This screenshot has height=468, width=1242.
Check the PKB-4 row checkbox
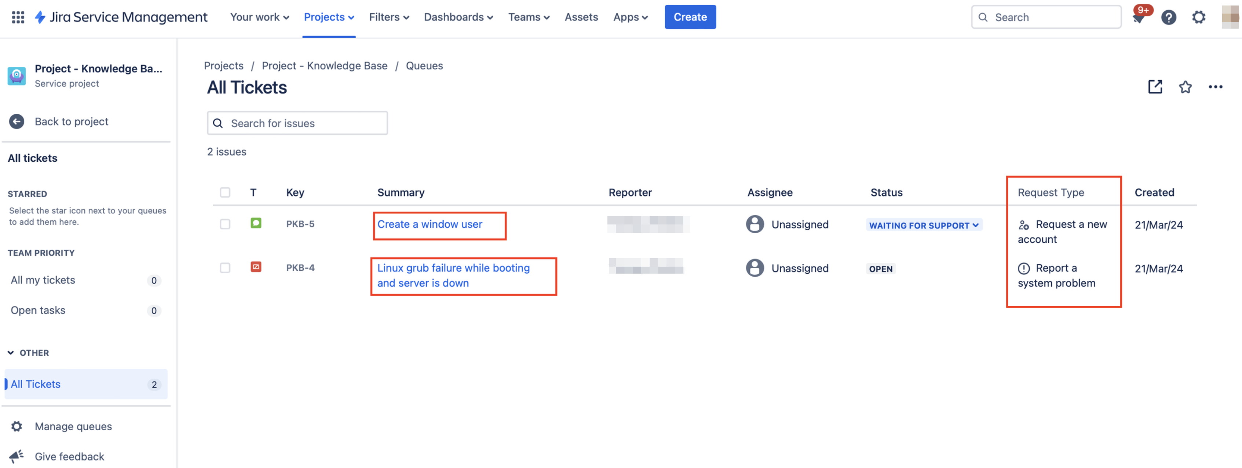pyautogui.click(x=225, y=267)
